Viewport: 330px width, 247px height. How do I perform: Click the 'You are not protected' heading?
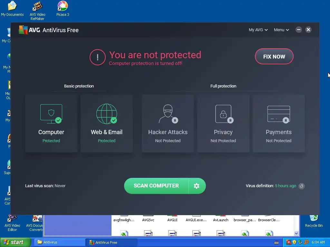(155, 55)
